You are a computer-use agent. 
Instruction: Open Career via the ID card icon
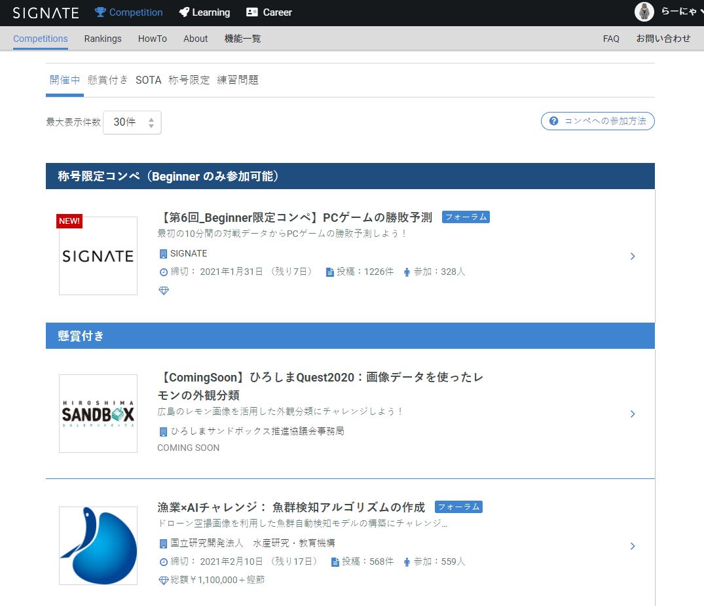point(252,12)
